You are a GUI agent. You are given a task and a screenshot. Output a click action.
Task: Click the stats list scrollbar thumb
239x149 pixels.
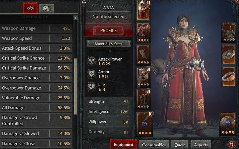tap(75, 86)
